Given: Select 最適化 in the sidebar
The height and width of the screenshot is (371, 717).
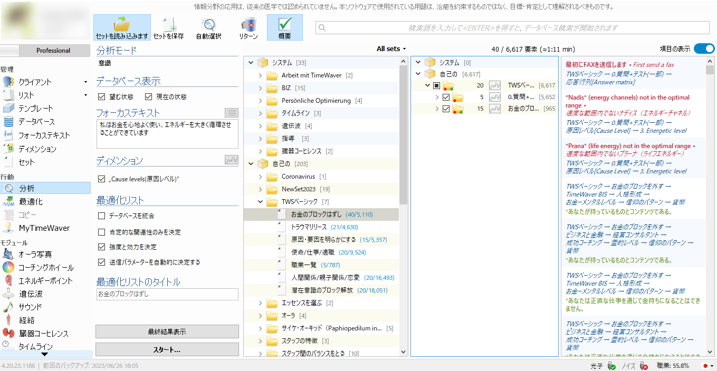Looking at the screenshot, I should (x=31, y=202).
